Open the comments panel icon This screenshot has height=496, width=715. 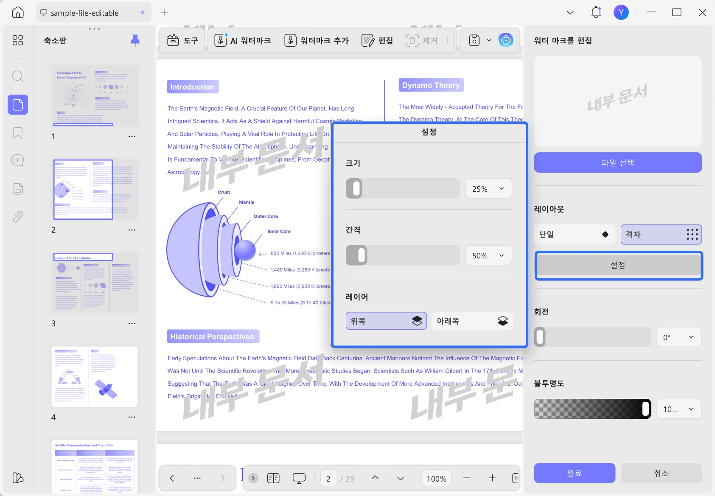pos(17,160)
